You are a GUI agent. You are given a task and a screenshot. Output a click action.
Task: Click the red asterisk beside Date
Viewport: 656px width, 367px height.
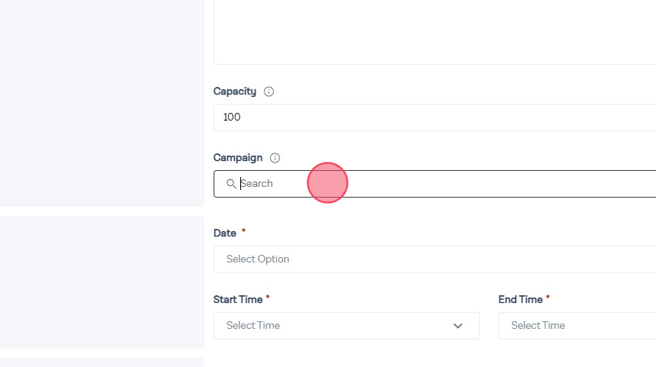tap(243, 230)
